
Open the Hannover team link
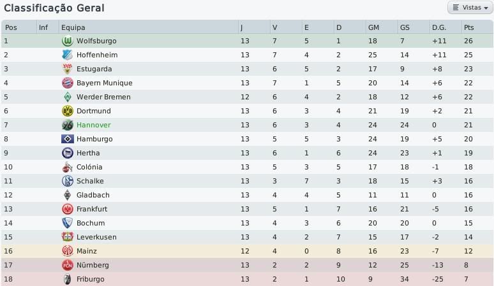93,125
